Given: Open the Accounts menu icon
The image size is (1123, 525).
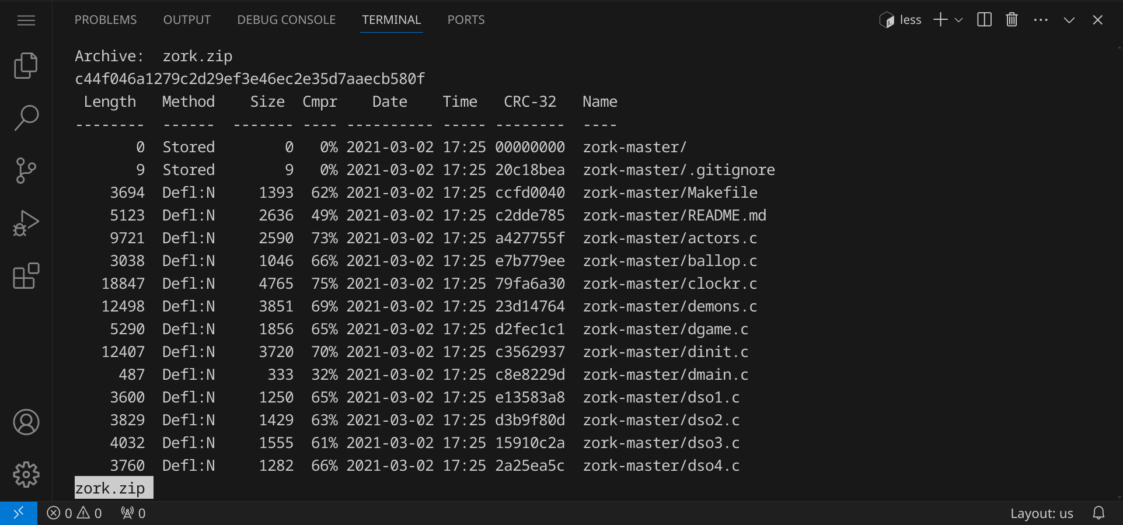Looking at the screenshot, I should 26,422.
